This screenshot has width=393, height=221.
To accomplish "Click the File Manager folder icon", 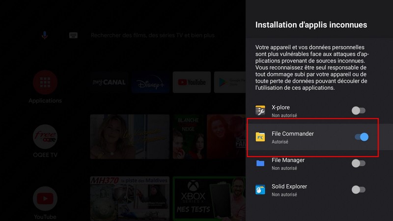I will (x=260, y=164).
